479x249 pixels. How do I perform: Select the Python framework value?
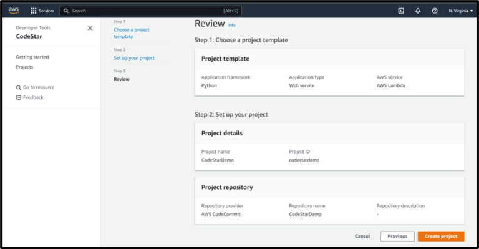[209, 85]
